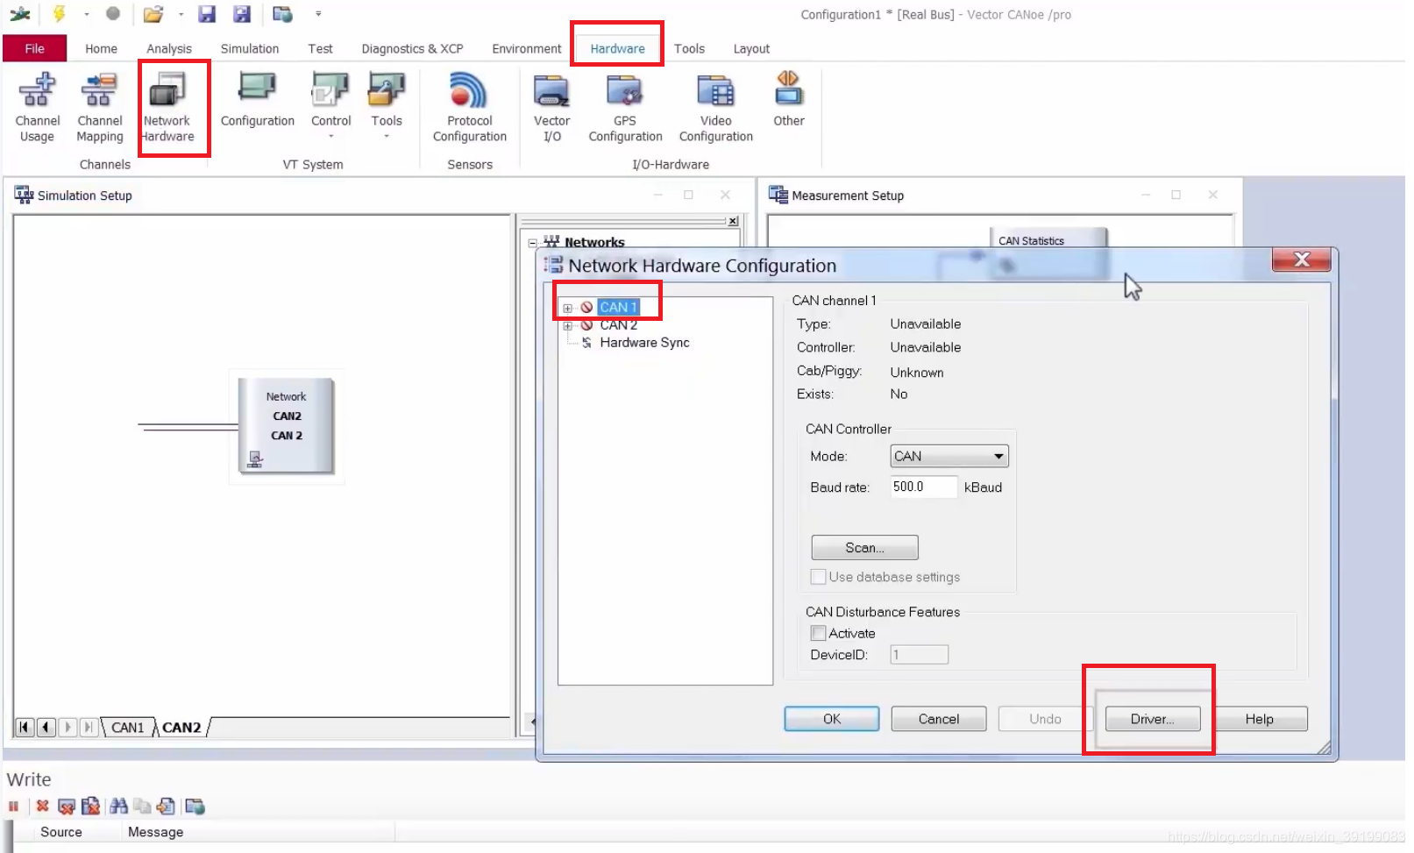Open Channel Usage in the Hardware ribbon
Screen dimensions: 1414x853
[x=38, y=107]
